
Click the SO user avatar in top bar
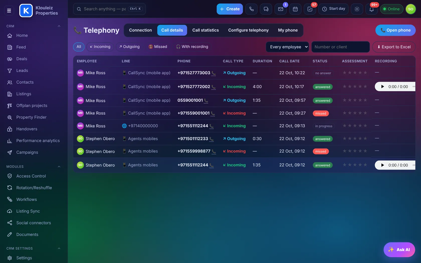[x=410, y=9]
